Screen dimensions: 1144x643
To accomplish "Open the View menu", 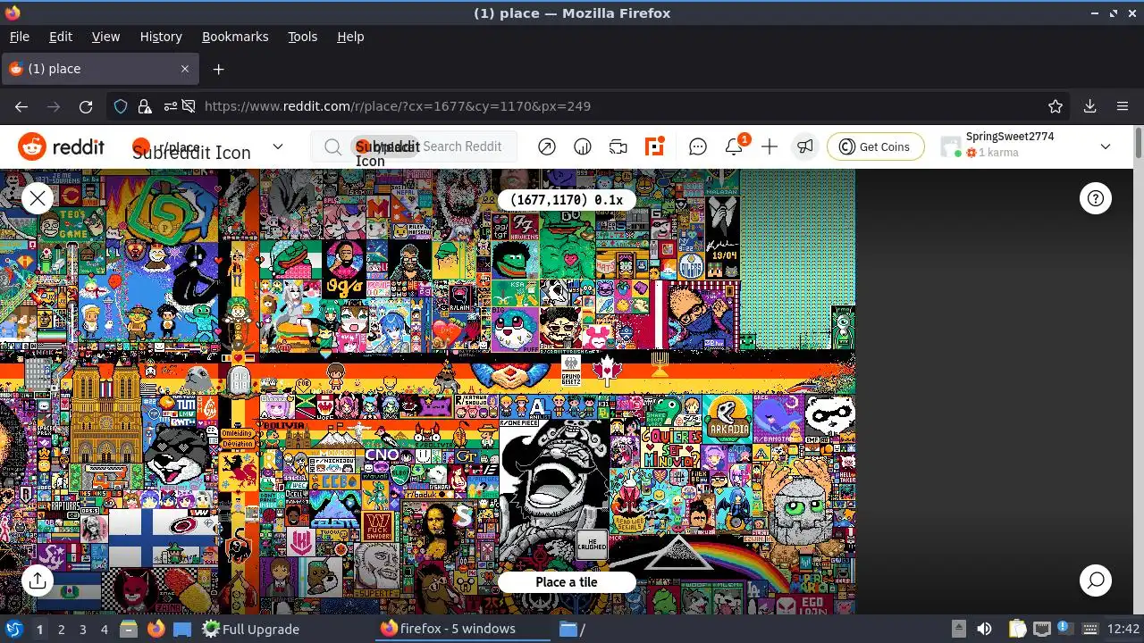I will (105, 37).
